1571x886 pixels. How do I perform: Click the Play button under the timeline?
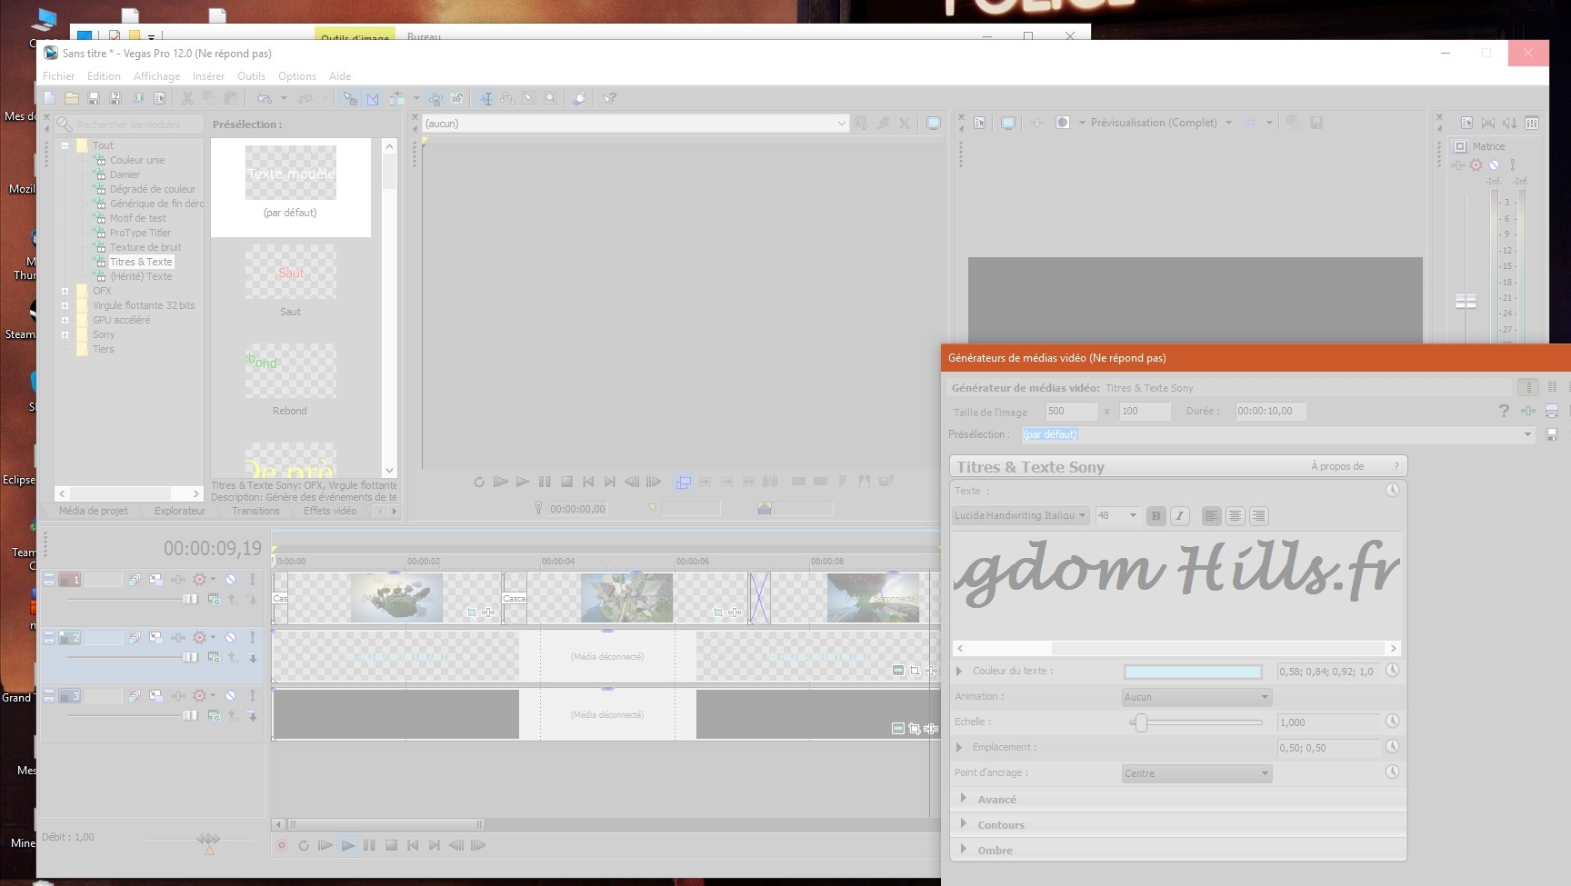(347, 845)
